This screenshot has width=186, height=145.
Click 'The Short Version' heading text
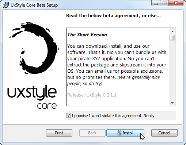(x=87, y=35)
